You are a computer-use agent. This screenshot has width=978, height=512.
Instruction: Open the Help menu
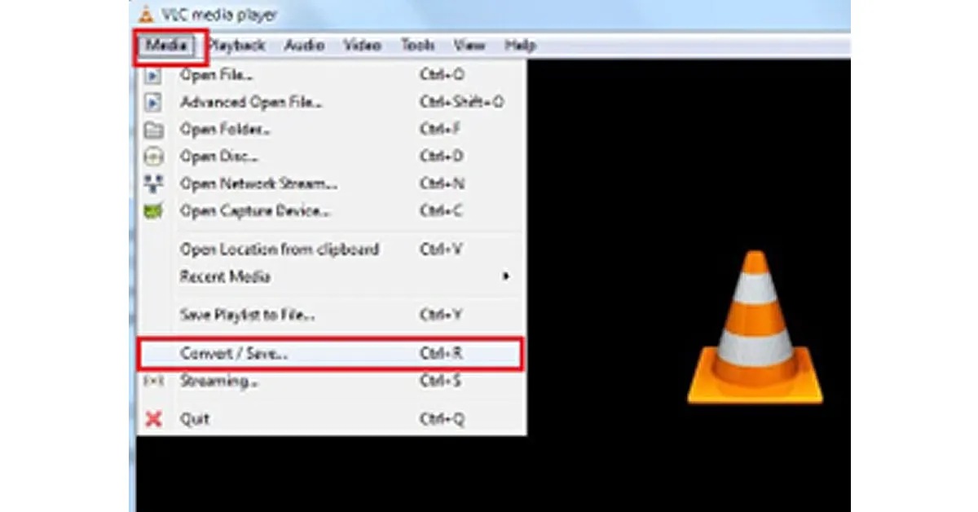pyautogui.click(x=520, y=46)
